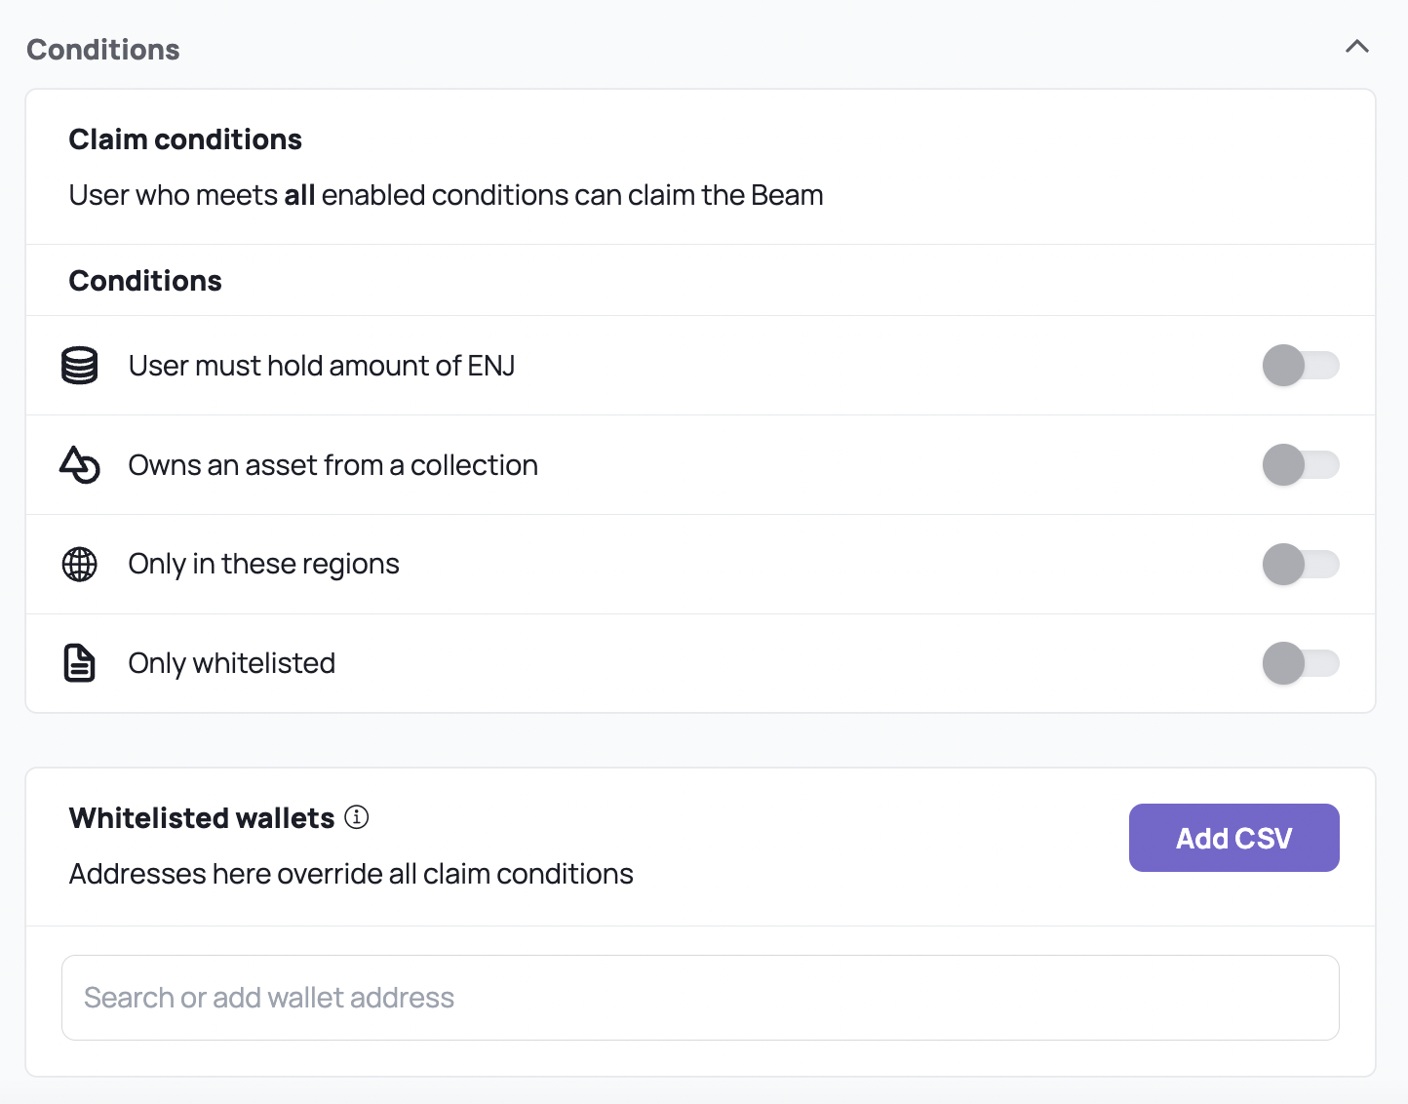
Task: Click the Only whitelisted label text
Action: 232,663
